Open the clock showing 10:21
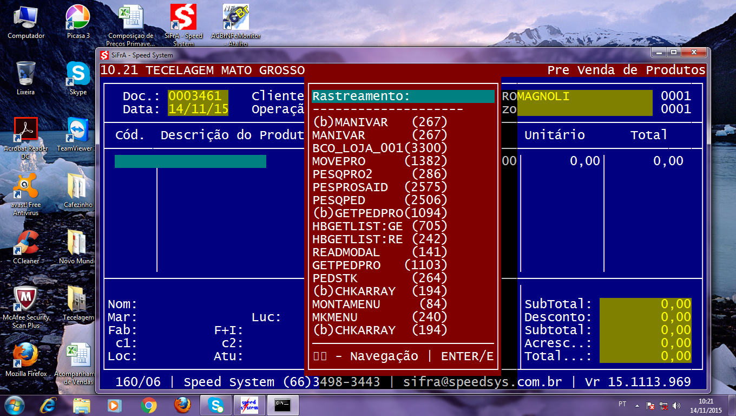The width and height of the screenshot is (736, 416). tap(705, 405)
